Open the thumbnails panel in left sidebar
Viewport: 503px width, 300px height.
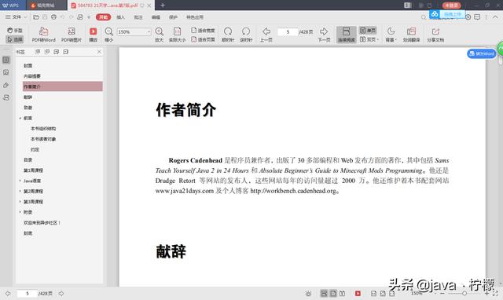click(x=6, y=72)
